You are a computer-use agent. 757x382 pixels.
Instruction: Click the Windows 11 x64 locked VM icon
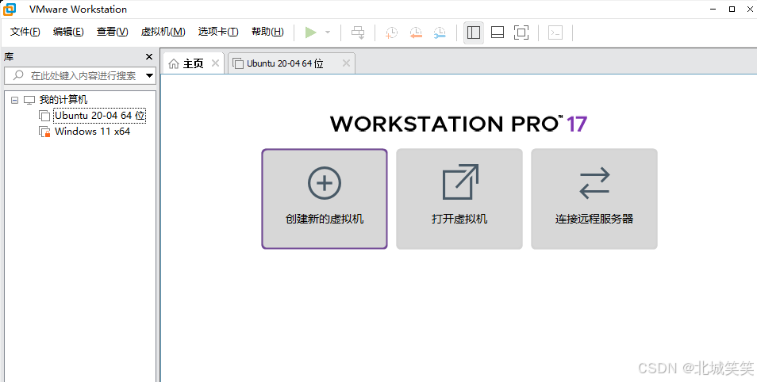pyautogui.click(x=44, y=132)
